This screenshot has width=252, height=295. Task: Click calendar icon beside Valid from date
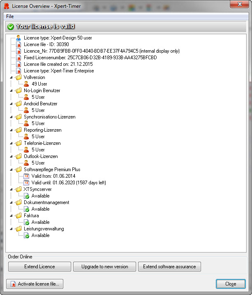point(26,176)
